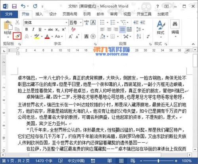Select the Sort A-Z icon
Image resolution: width=198 pixels, height=164 pixels.
pyautogui.click(x=139, y=36)
